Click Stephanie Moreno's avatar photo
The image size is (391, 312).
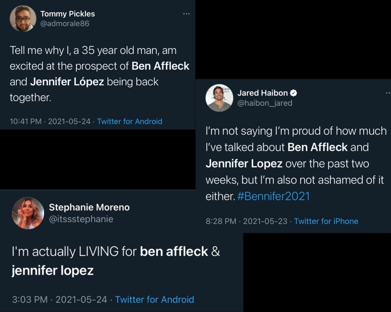[28, 213]
